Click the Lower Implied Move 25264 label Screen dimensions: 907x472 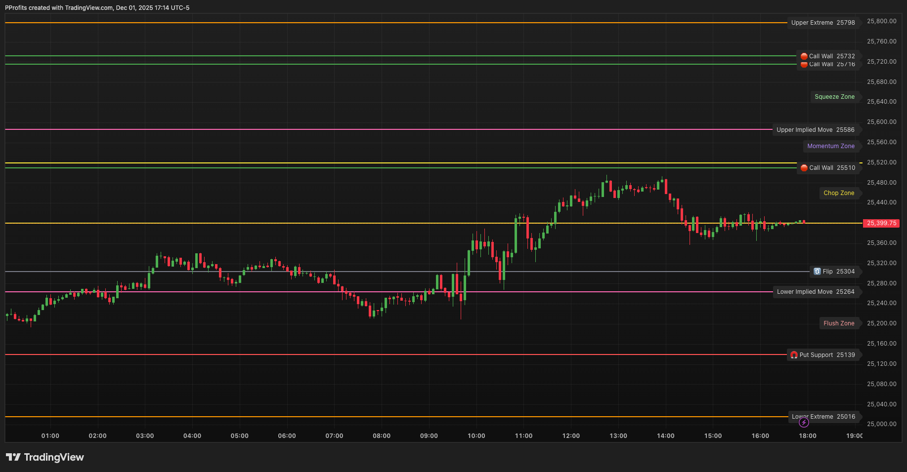point(816,291)
